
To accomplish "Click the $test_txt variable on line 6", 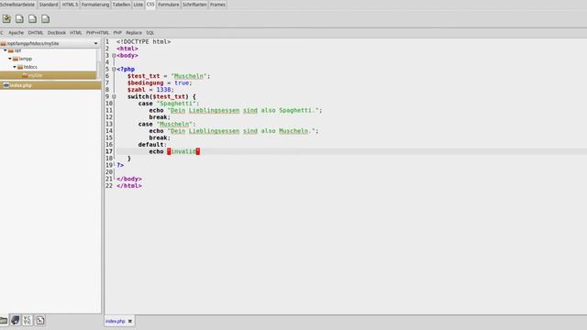I will [x=143, y=76].
